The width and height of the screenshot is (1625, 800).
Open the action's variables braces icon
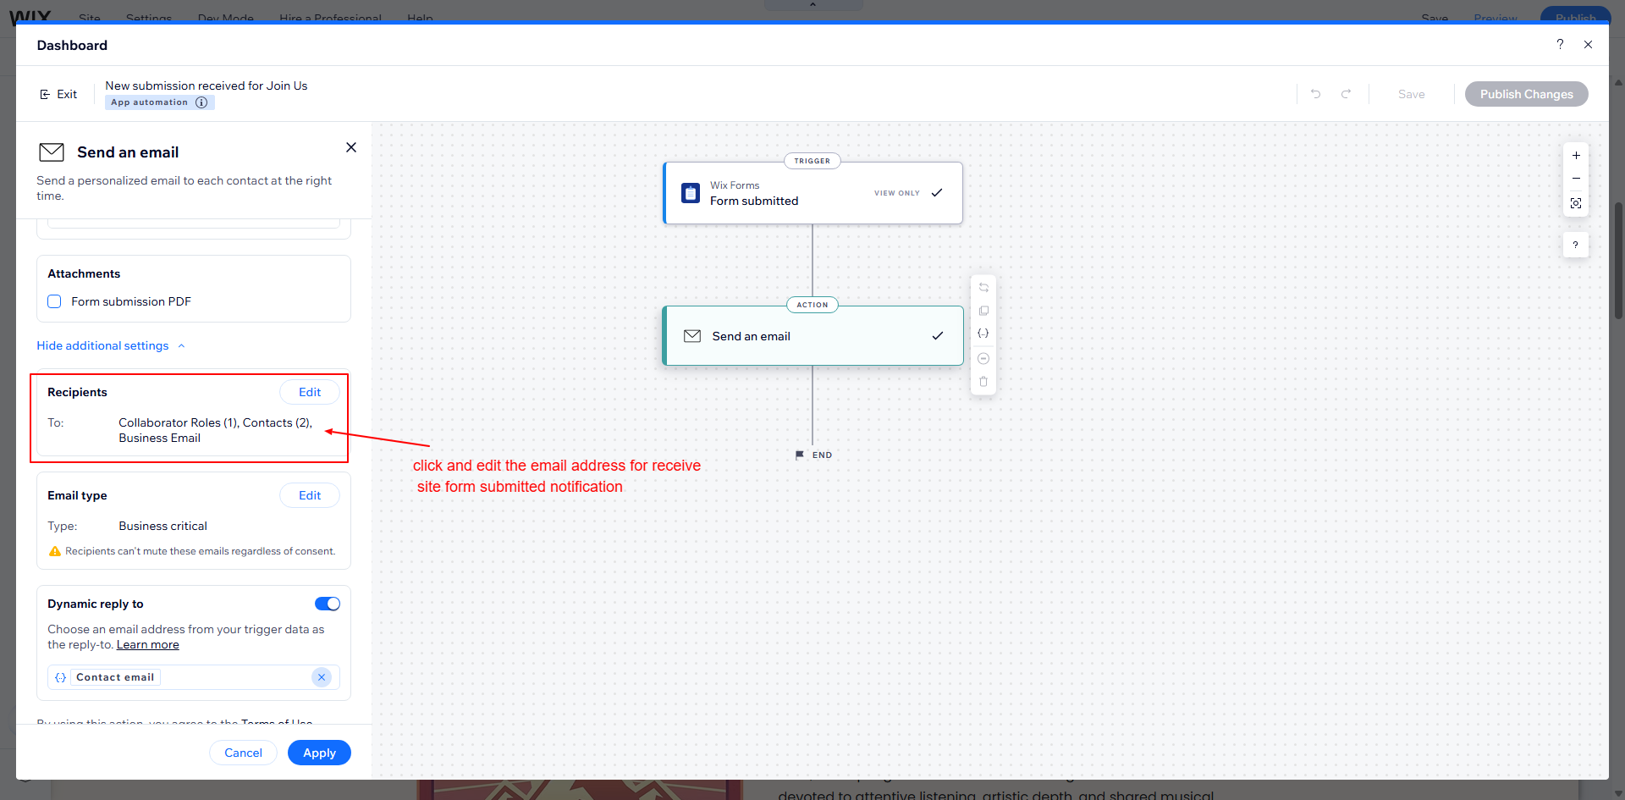(x=983, y=334)
